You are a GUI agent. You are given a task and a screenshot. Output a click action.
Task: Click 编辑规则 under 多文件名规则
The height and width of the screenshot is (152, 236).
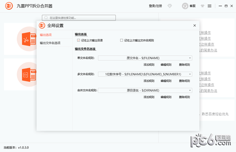(166, 81)
